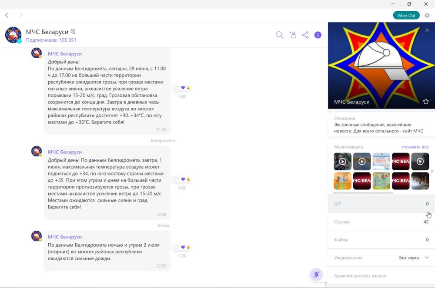Open search in the channel header

point(280,35)
